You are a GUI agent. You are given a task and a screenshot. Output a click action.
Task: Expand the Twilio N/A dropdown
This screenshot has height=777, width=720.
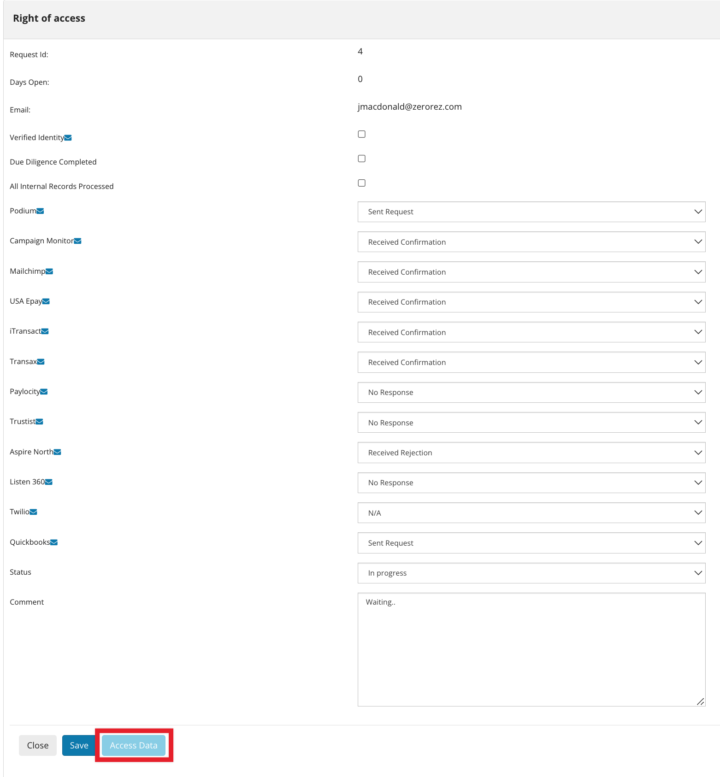[531, 513]
